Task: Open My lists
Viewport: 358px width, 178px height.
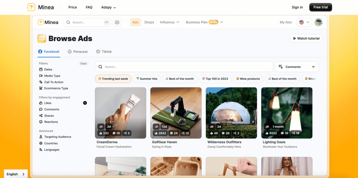Action: (286, 22)
